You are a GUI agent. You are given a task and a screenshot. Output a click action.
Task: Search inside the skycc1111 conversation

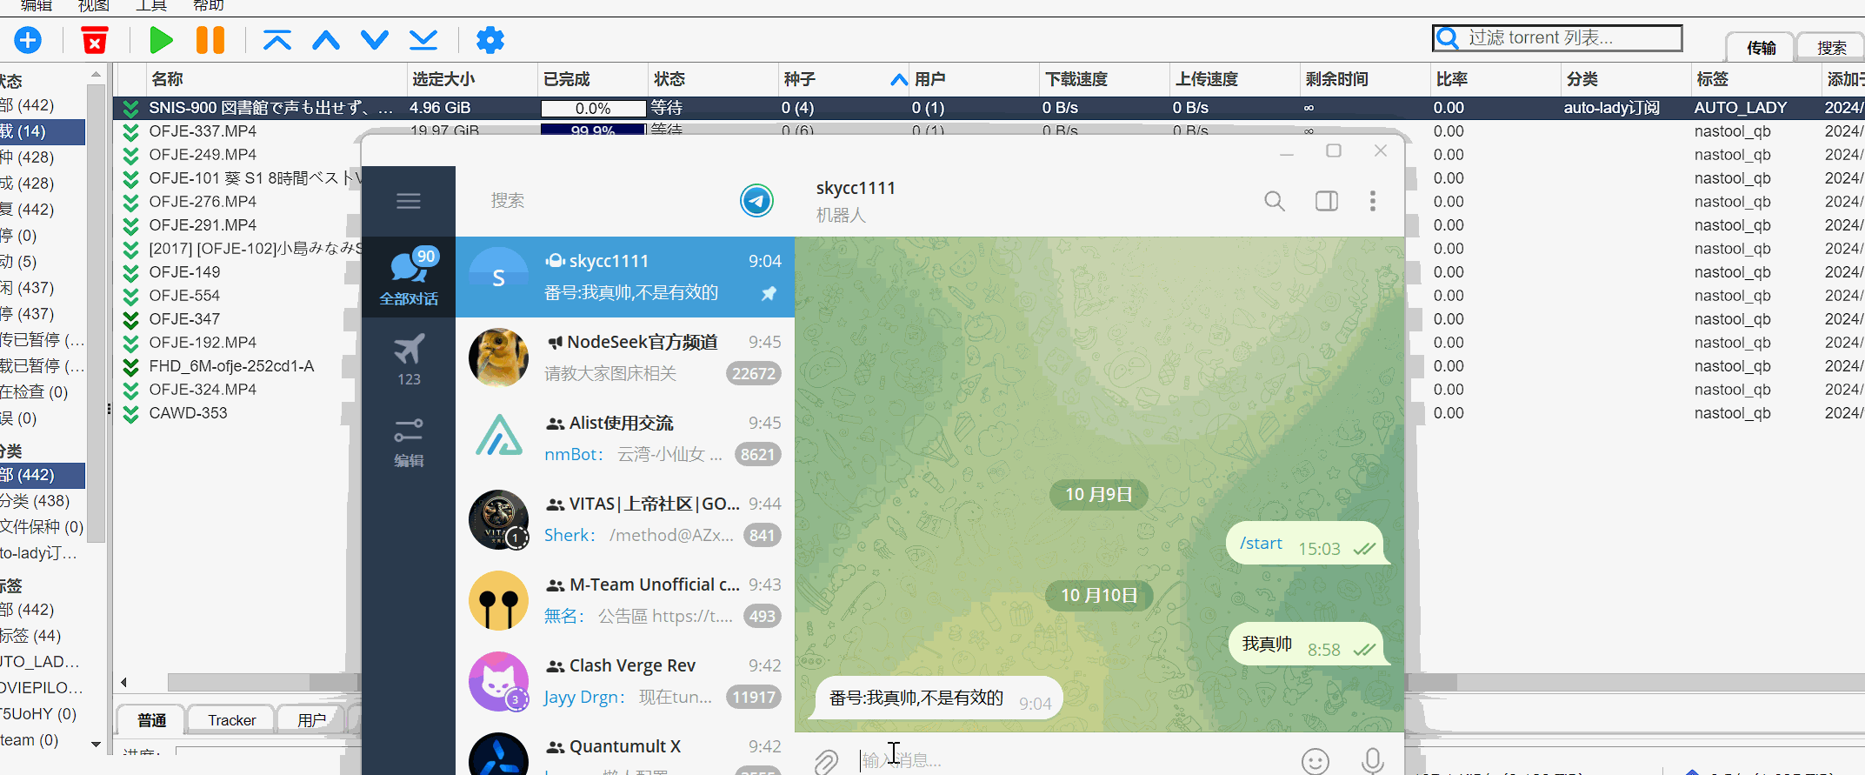click(1275, 201)
